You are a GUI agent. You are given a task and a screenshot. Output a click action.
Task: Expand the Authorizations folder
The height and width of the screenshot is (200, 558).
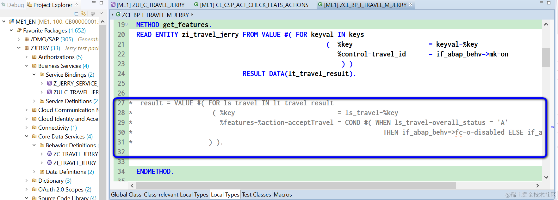point(27,57)
